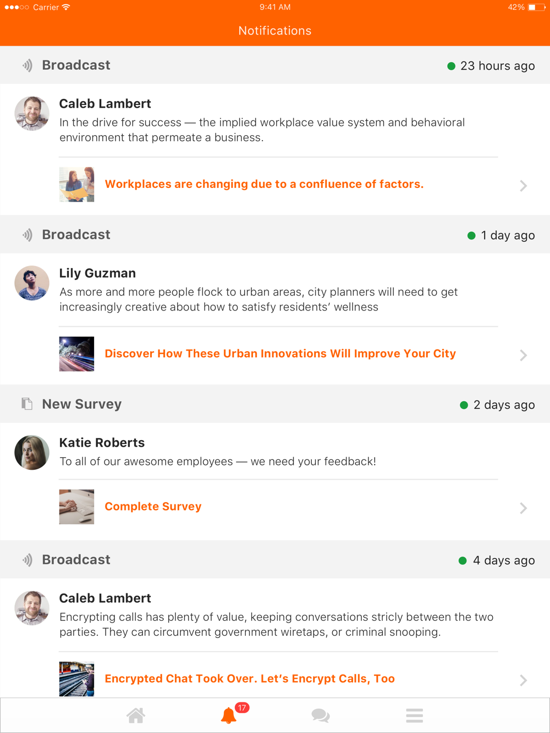Viewport: 550px width, 733px height.
Task: Open Encrypted Chat Took Over link
Action: 250,679
